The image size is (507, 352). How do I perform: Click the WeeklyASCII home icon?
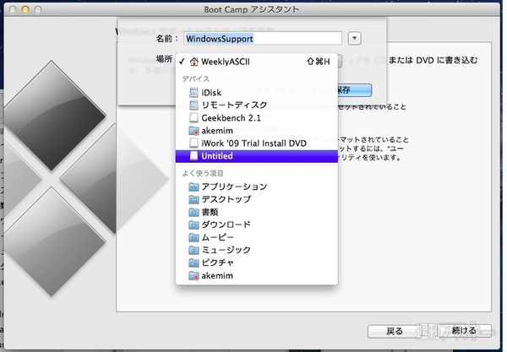click(194, 62)
